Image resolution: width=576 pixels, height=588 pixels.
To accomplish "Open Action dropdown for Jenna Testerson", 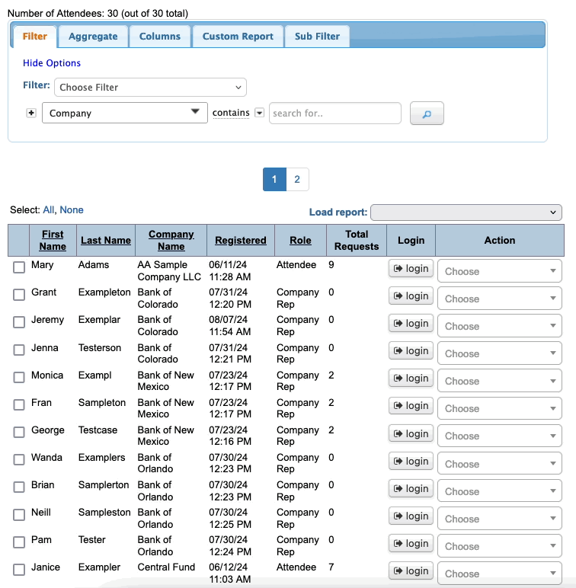I will 499,353.
